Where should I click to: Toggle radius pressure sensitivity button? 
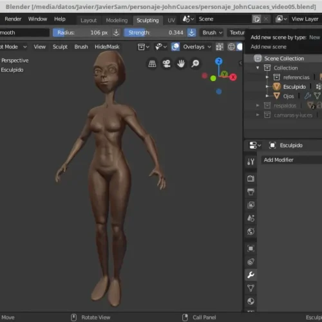(x=116, y=33)
